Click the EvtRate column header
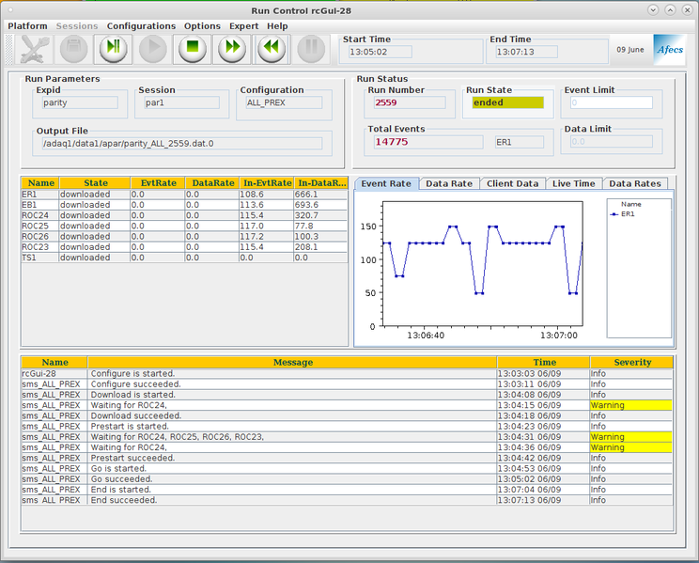Screen dimensions: 699x563 point(158,183)
